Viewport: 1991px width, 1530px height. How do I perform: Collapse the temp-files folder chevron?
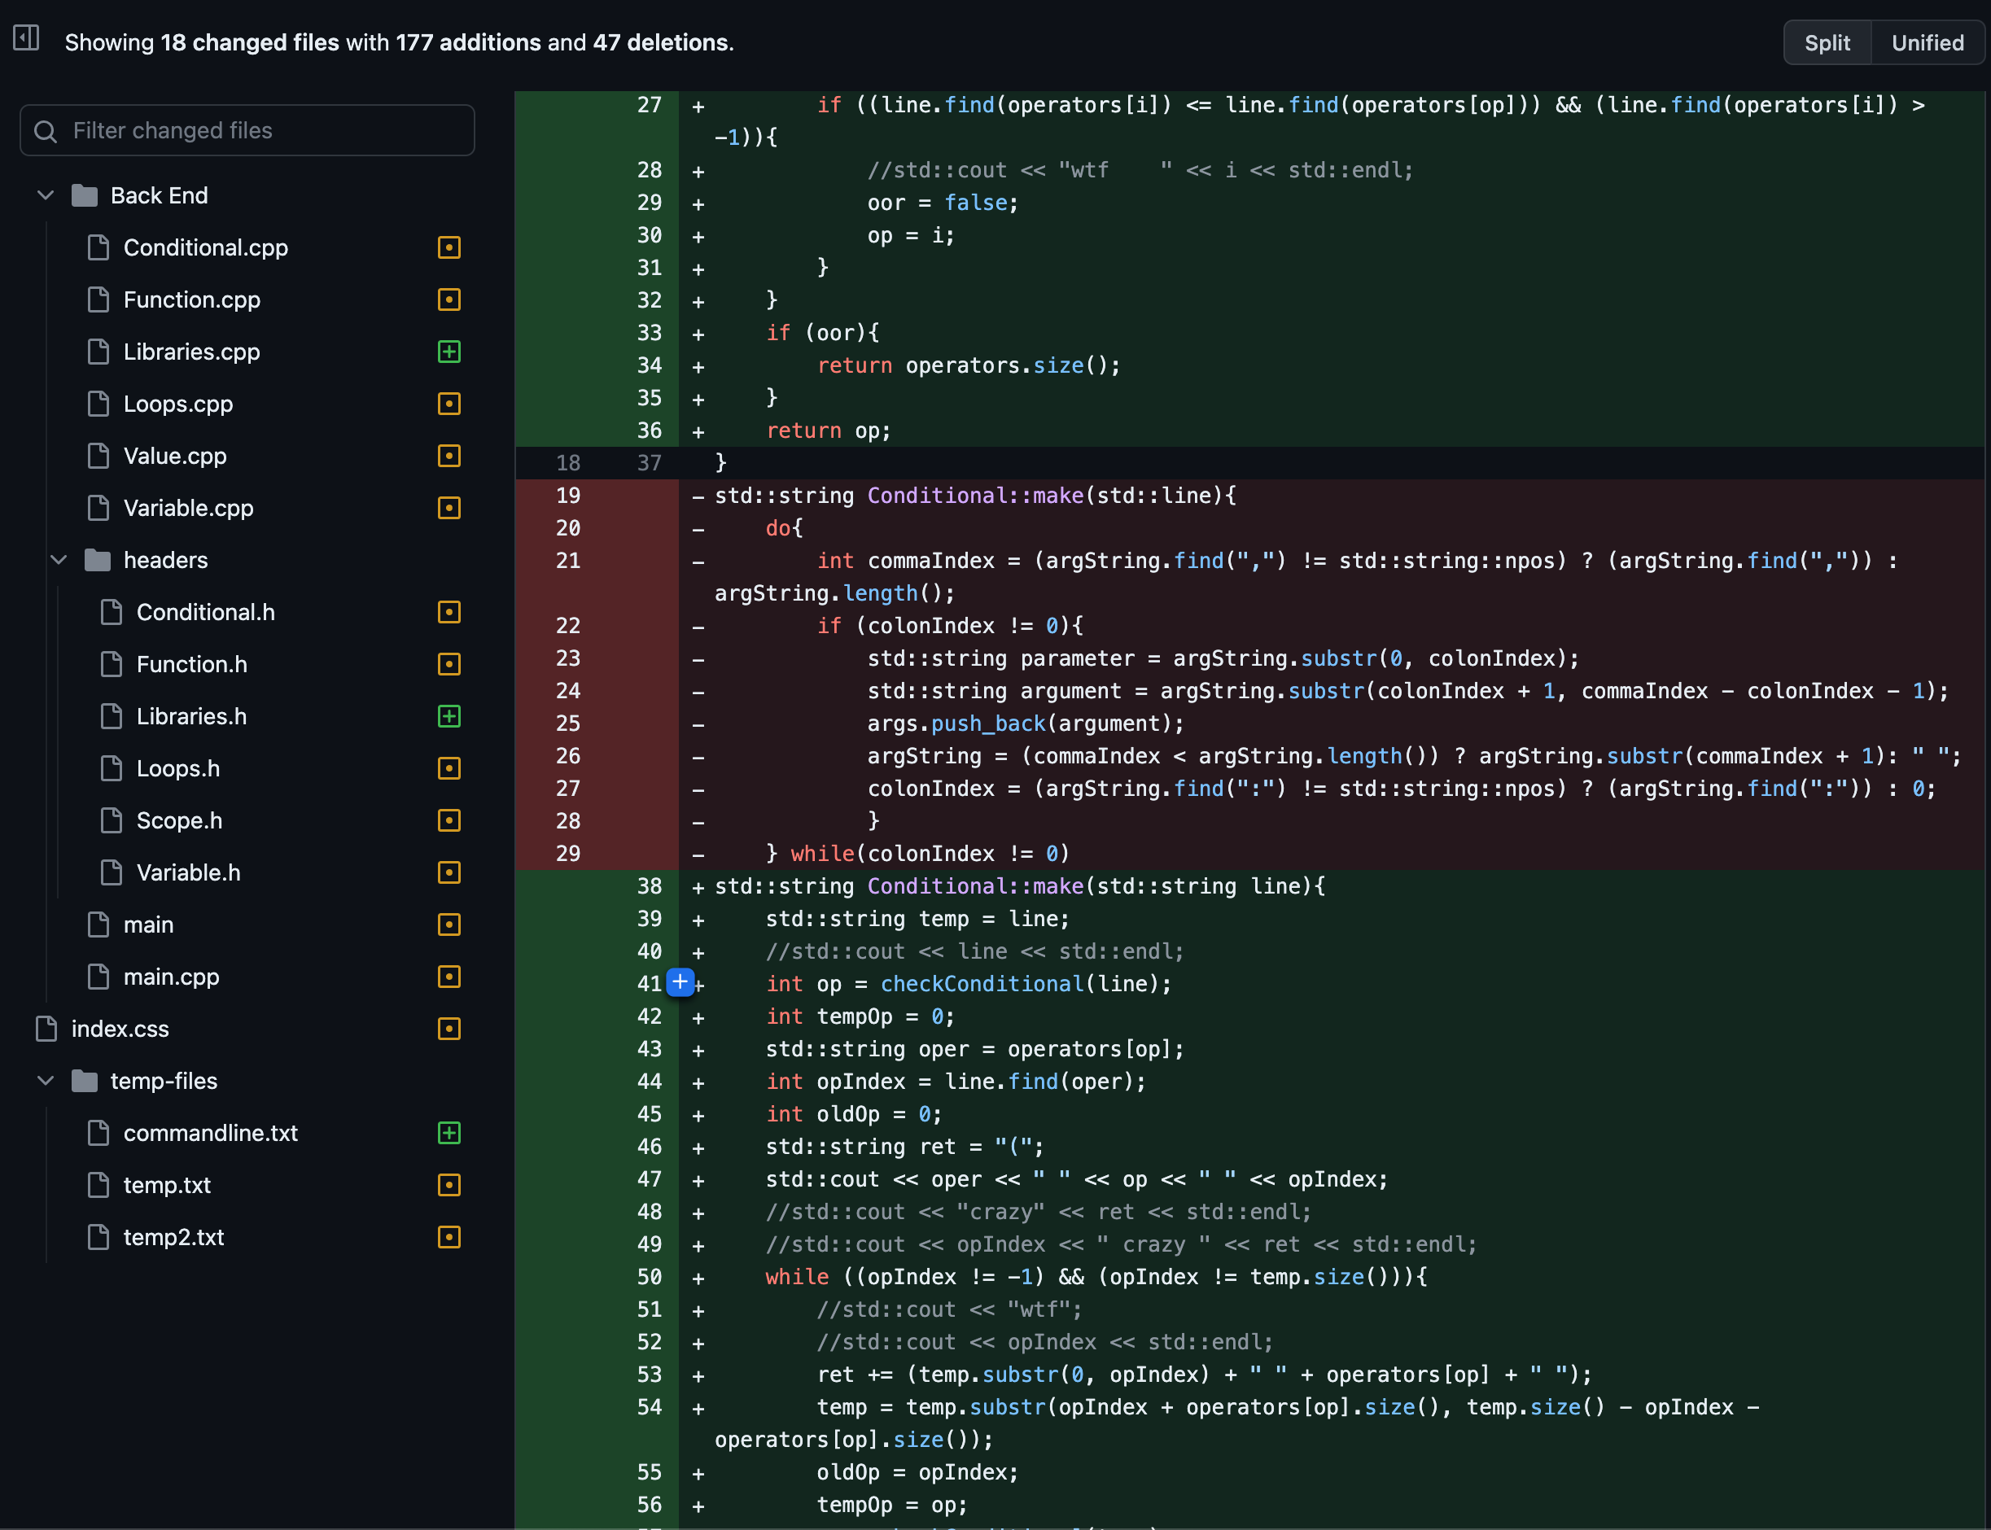[x=46, y=1081]
